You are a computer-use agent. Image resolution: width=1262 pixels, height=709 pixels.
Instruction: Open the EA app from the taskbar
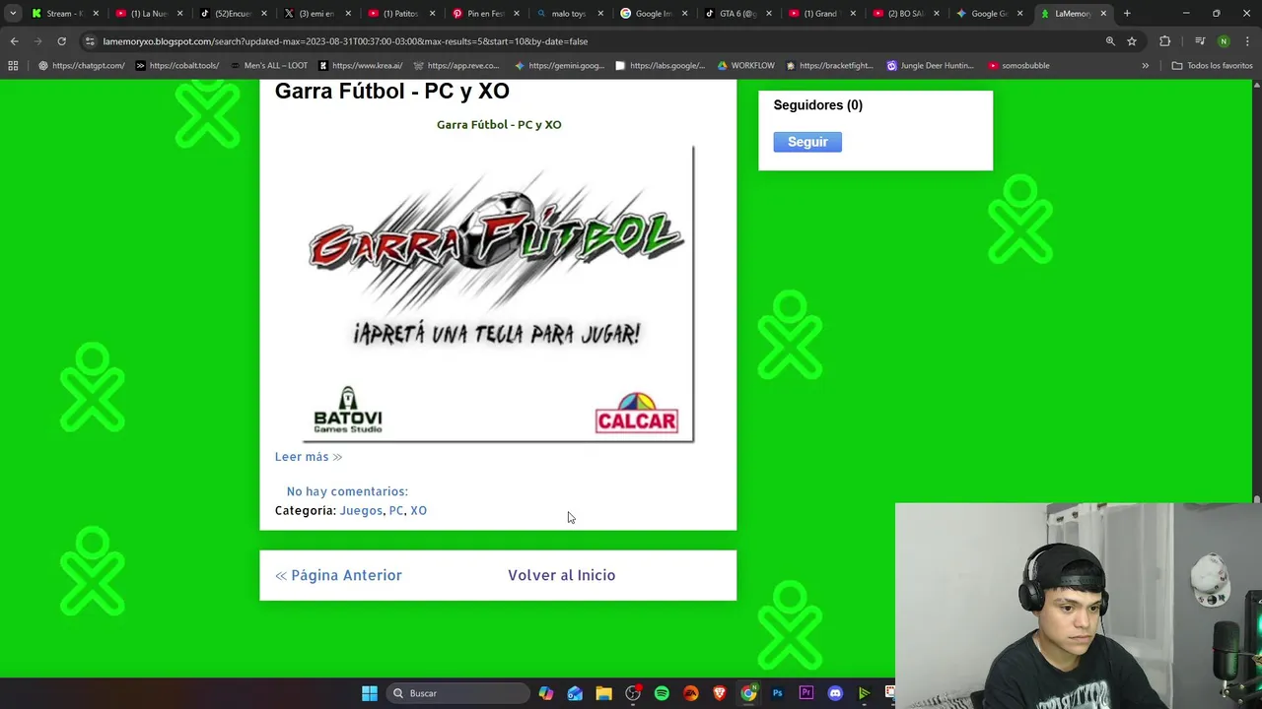690,693
